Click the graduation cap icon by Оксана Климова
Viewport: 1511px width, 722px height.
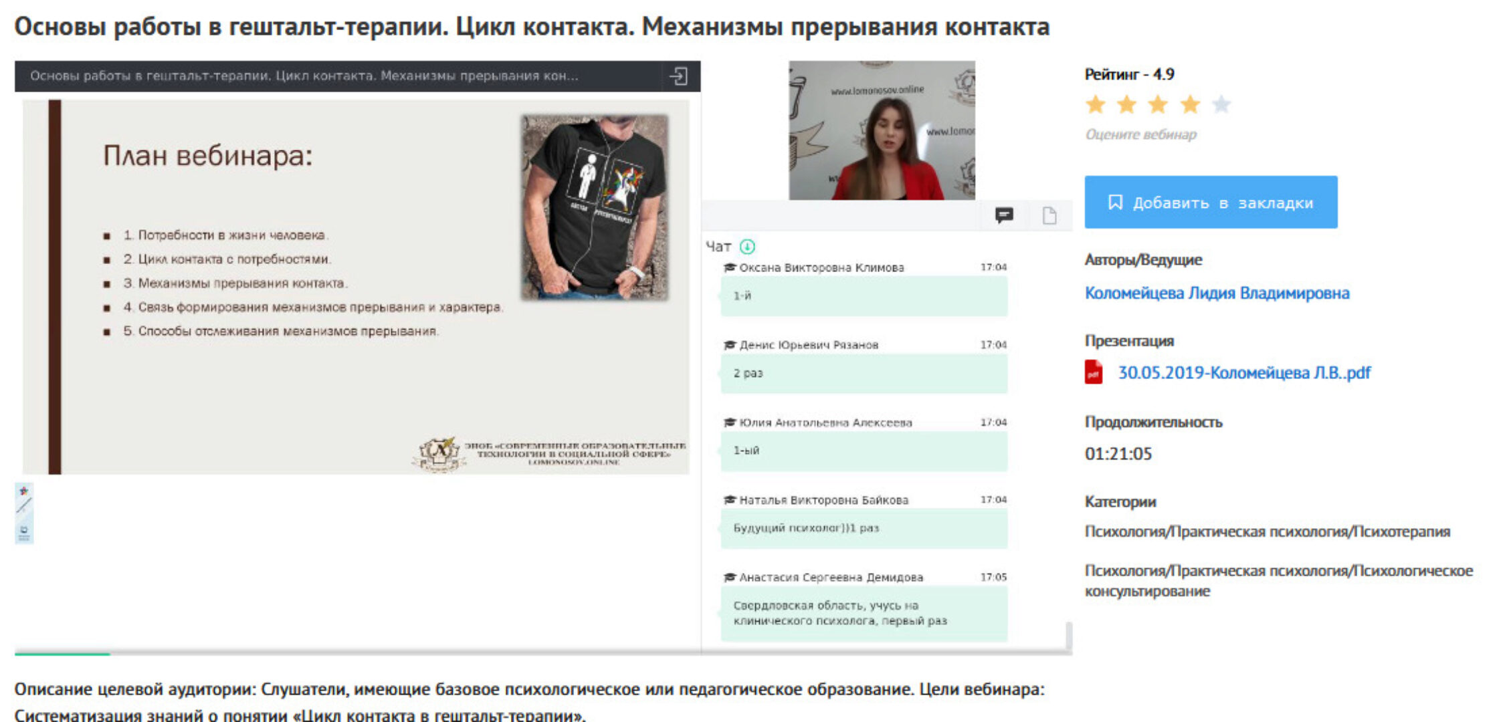click(730, 267)
